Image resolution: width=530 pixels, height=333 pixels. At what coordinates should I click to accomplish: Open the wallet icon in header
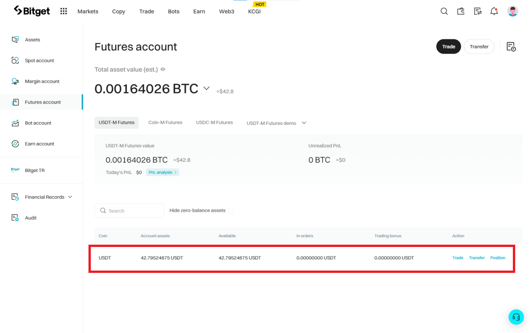coord(461,11)
